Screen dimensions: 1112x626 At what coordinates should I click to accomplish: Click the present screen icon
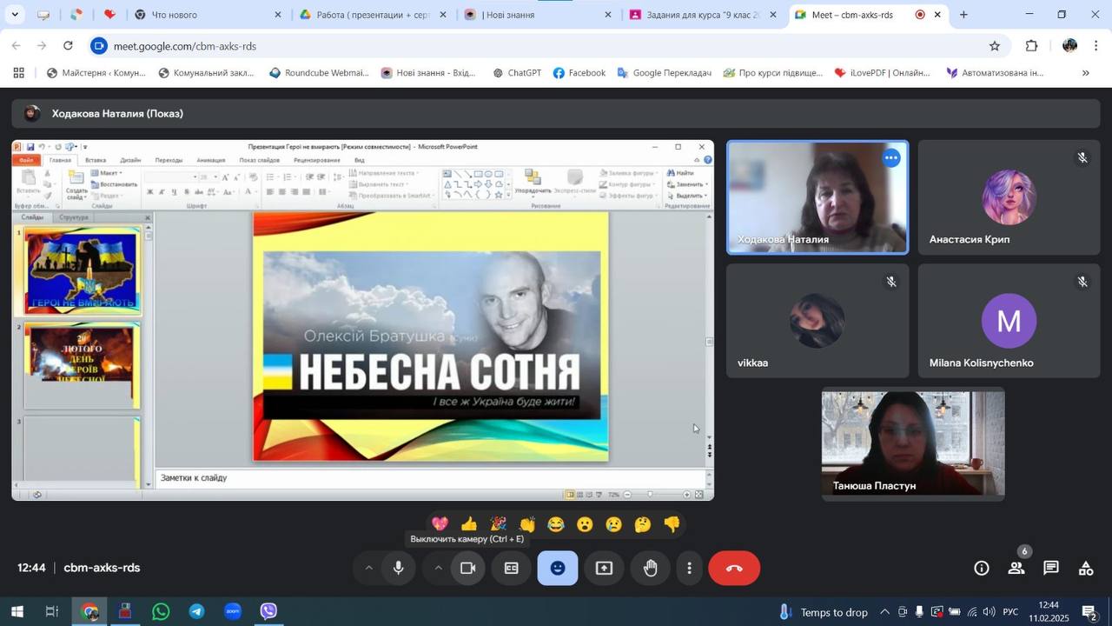click(604, 569)
